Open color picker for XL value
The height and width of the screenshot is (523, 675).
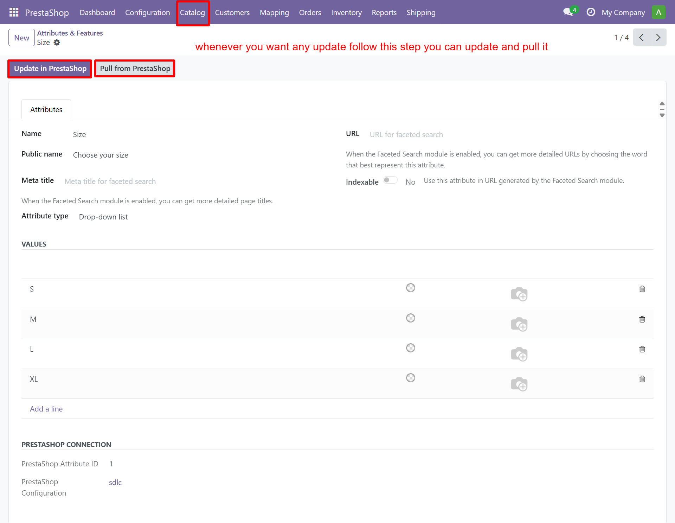410,378
